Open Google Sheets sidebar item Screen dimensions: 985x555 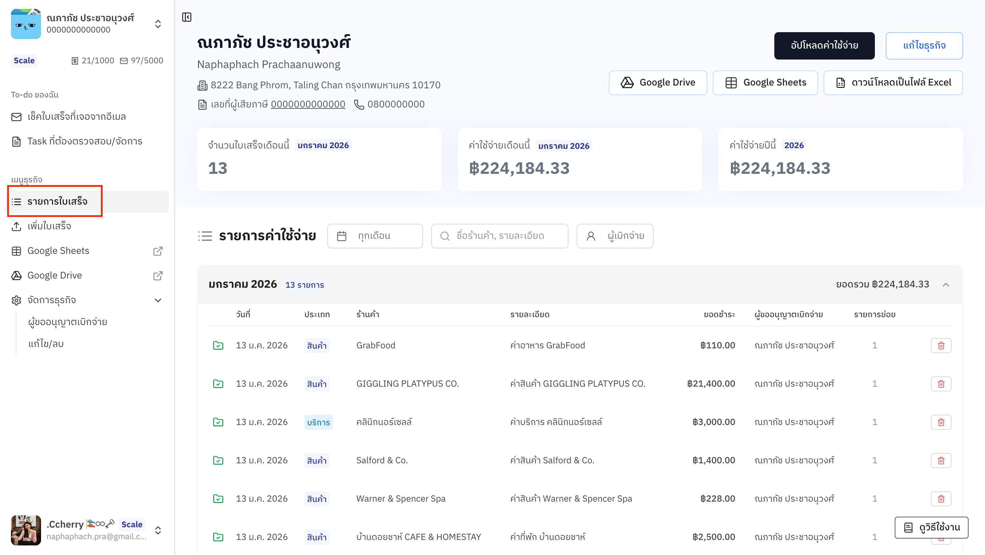[88, 251]
